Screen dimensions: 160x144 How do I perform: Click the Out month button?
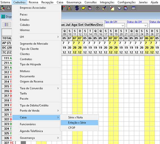point(87,25)
